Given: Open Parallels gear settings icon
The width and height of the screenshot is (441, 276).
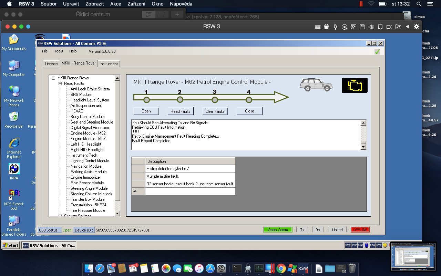Looking at the screenshot, I should point(417,27).
